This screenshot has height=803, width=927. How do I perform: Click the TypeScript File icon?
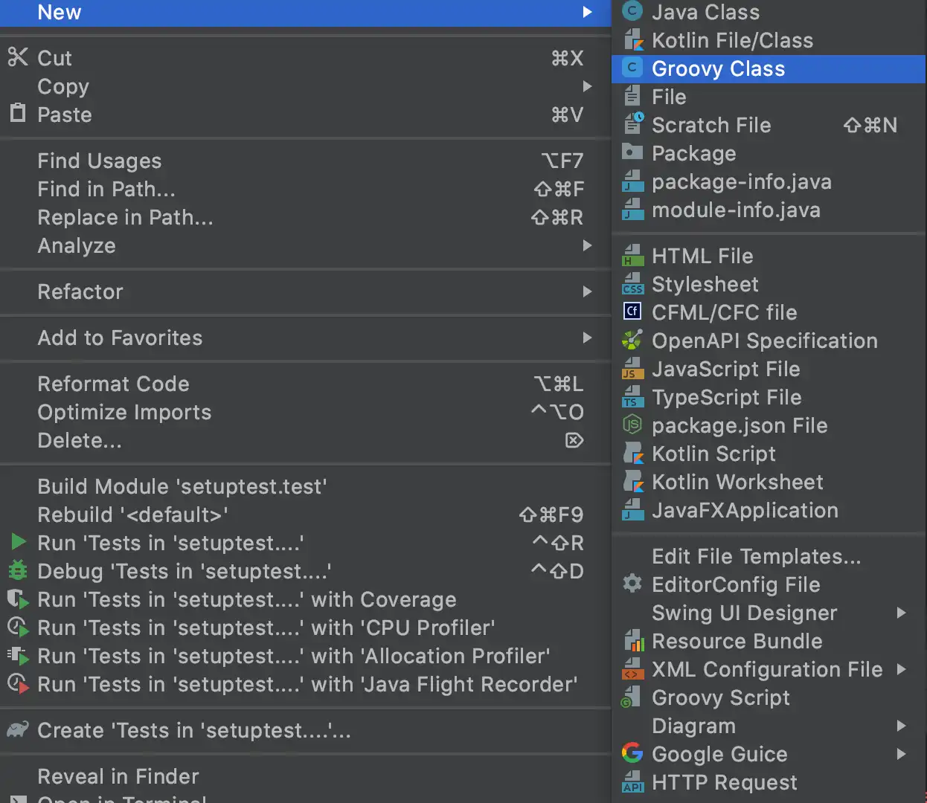pyautogui.click(x=632, y=397)
